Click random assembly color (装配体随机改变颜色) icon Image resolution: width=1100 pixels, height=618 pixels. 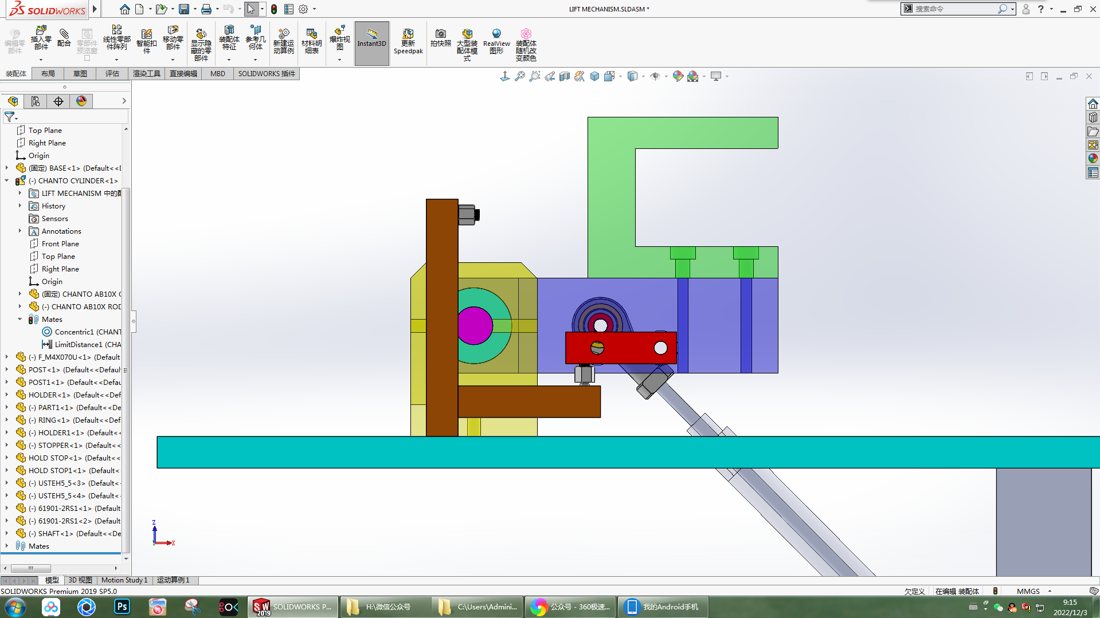pyautogui.click(x=526, y=44)
